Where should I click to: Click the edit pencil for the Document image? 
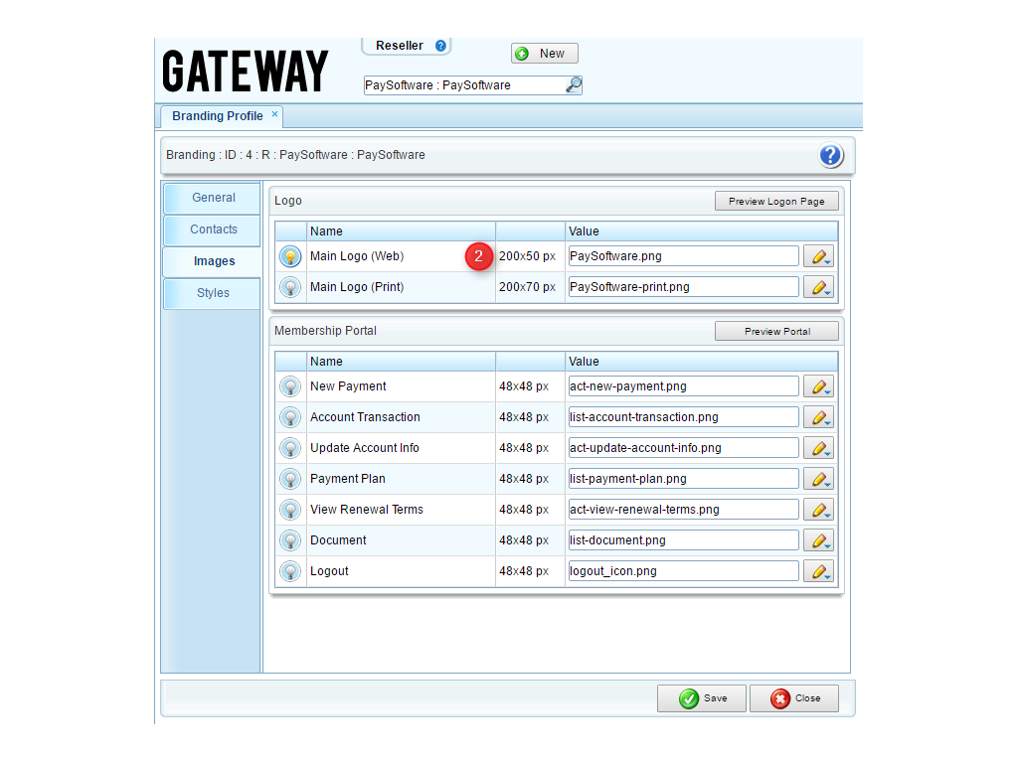pos(818,540)
